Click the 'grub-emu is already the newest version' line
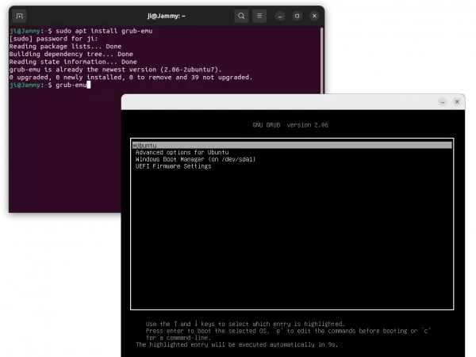 coord(115,70)
